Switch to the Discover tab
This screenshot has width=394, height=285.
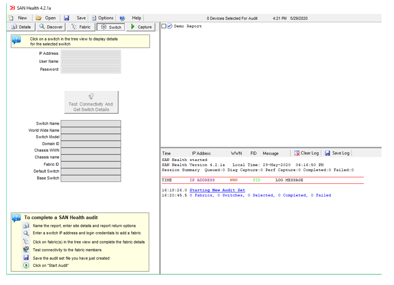click(51, 27)
